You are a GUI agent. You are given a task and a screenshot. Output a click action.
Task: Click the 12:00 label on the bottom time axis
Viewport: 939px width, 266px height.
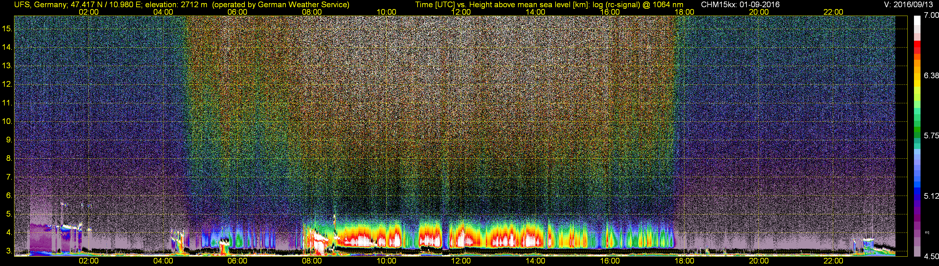tap(461, 261)
